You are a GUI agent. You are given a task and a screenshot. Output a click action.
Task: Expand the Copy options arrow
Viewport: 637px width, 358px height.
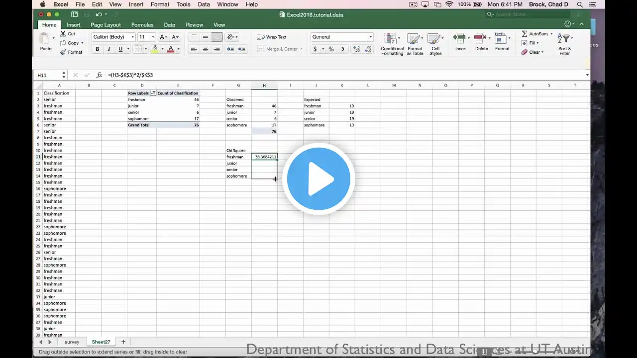(82, 43)
